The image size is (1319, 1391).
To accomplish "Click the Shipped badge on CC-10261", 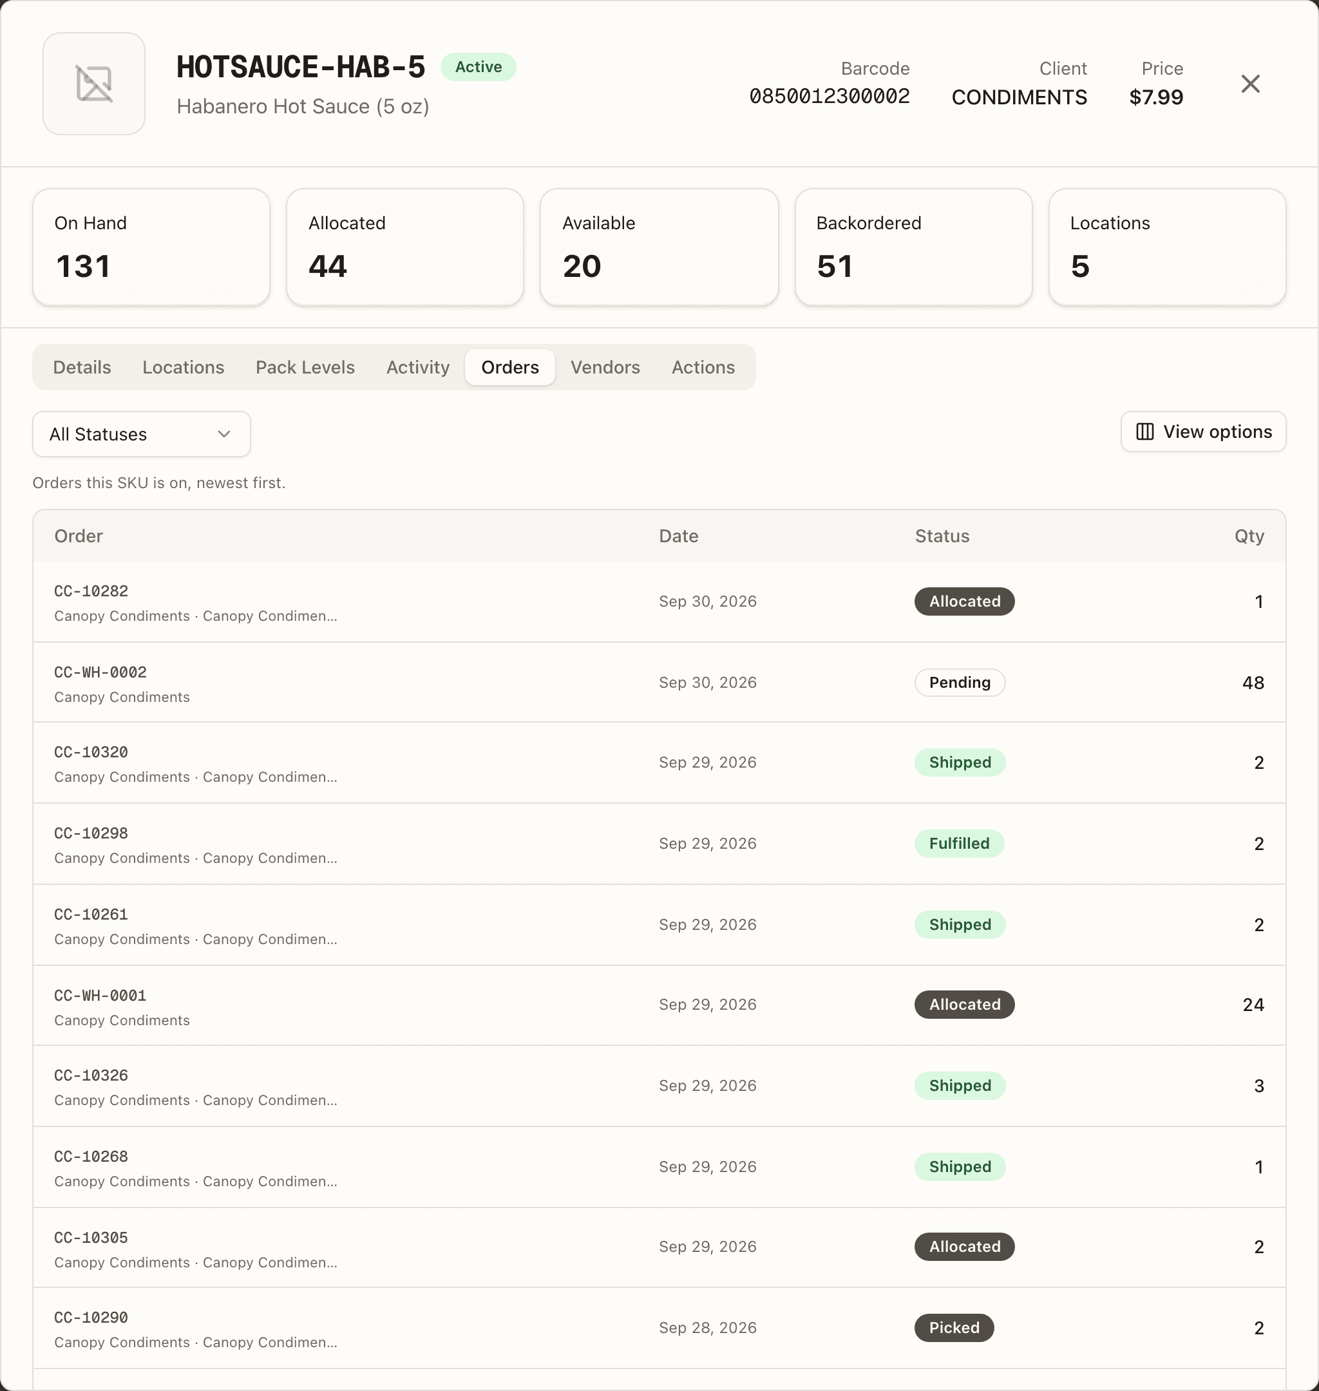I will [x=960, y=925].
